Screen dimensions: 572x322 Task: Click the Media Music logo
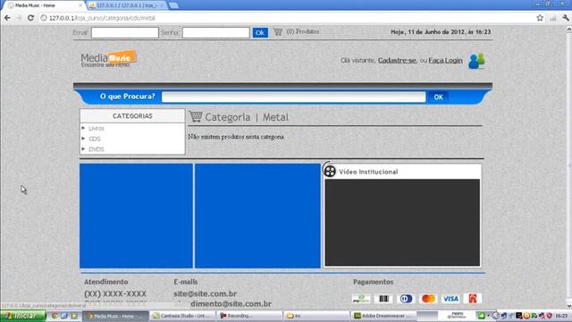tap(108, 59)
